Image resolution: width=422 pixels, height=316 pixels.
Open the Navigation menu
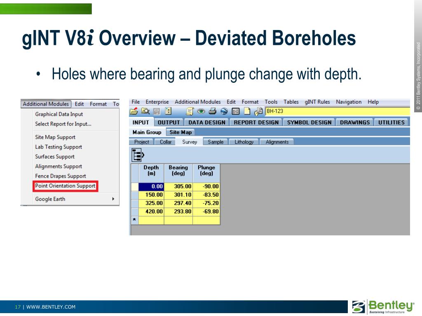(x=349, y=102)
